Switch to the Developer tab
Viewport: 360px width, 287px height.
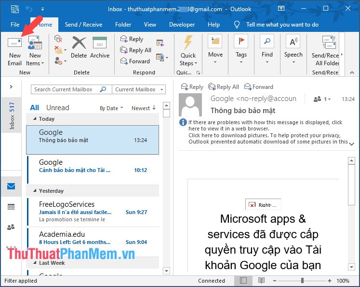click(182, 25)
